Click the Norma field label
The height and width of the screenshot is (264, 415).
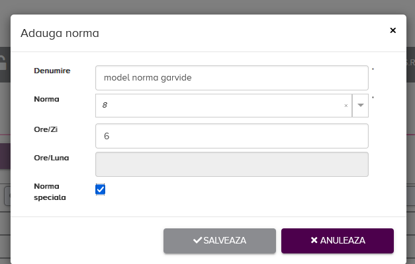coord(46,99)
